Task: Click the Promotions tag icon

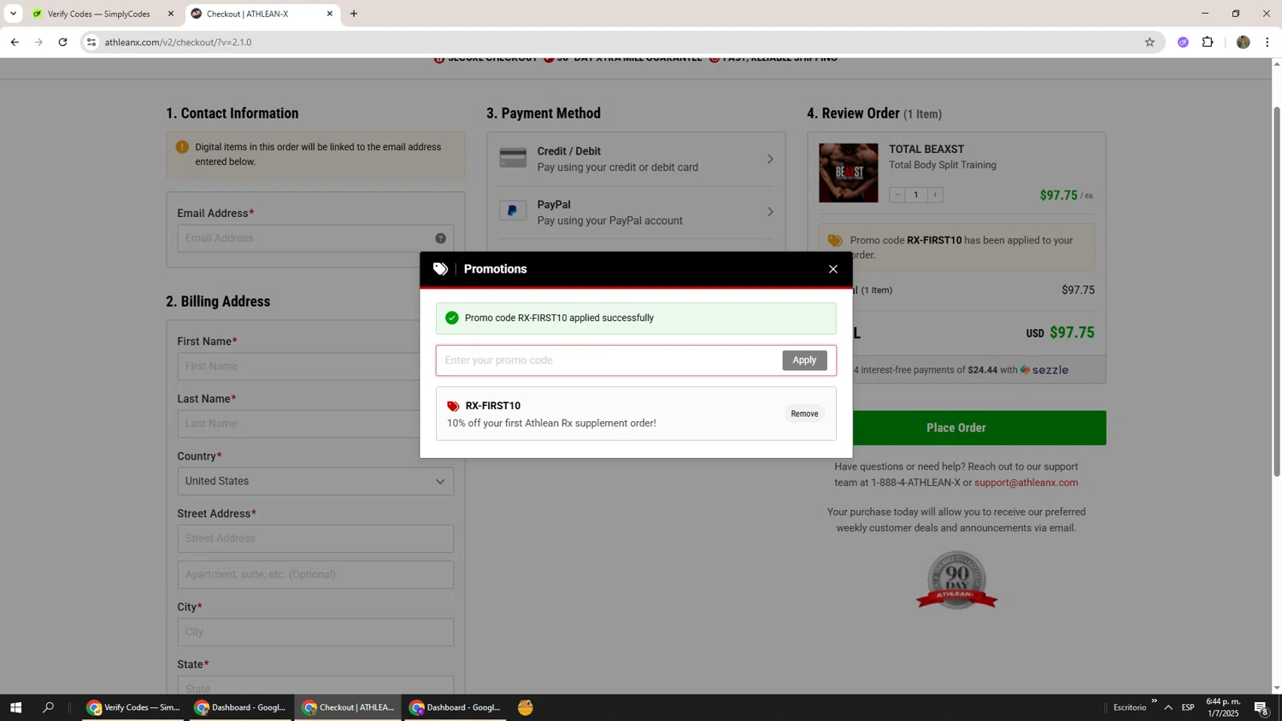Action: (440, 269)
